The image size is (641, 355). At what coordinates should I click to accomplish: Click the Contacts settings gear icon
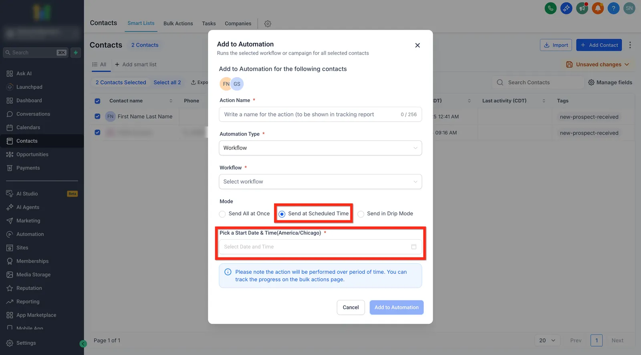[268, 24]
